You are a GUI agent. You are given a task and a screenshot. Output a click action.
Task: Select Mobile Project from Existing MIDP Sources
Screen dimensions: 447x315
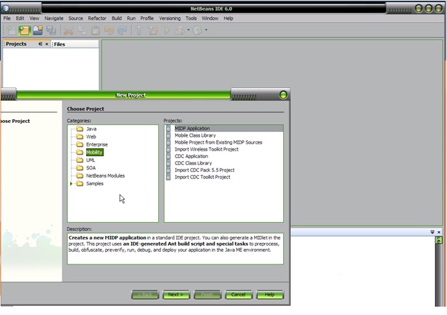(219, 142)
